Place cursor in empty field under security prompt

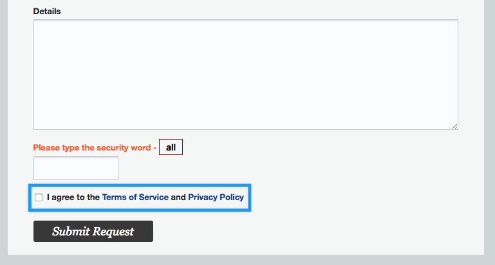(x=76, y=168)
